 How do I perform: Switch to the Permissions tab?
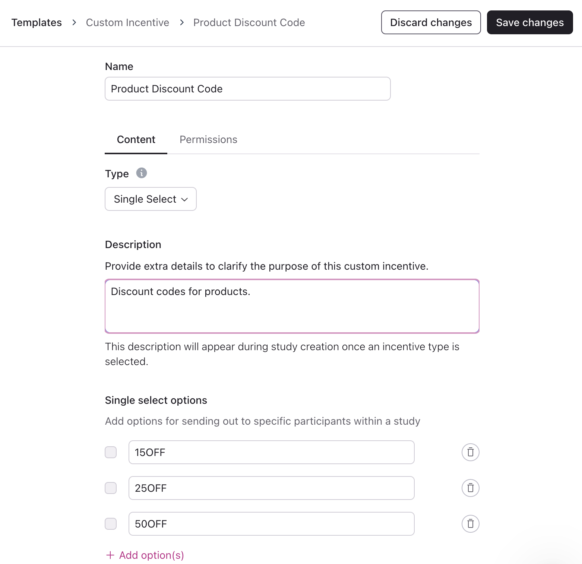tap(208, 140)
